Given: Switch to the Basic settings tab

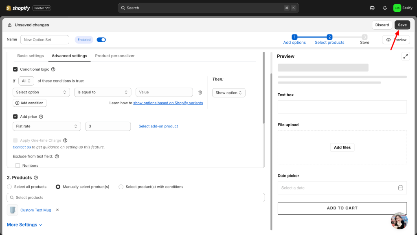Looking at the screenshot, I should (31, 56).
